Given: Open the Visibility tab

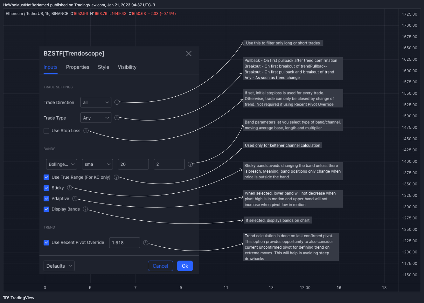Looking at the screenshot, I should pos(127,67).
